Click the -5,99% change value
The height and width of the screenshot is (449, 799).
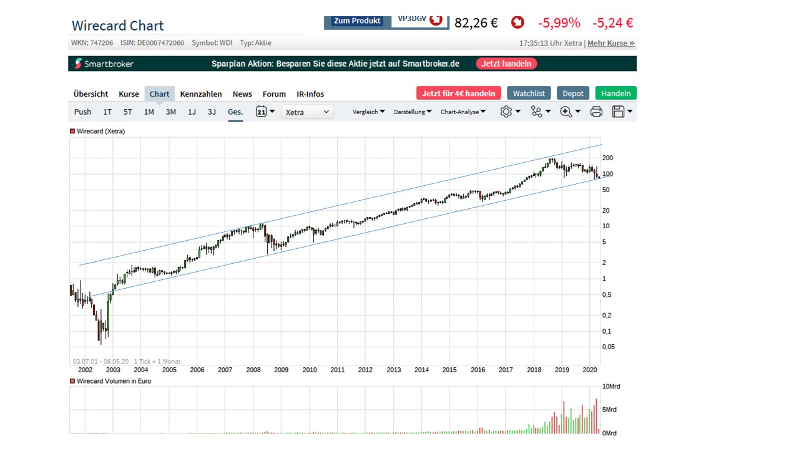point(559,23)
